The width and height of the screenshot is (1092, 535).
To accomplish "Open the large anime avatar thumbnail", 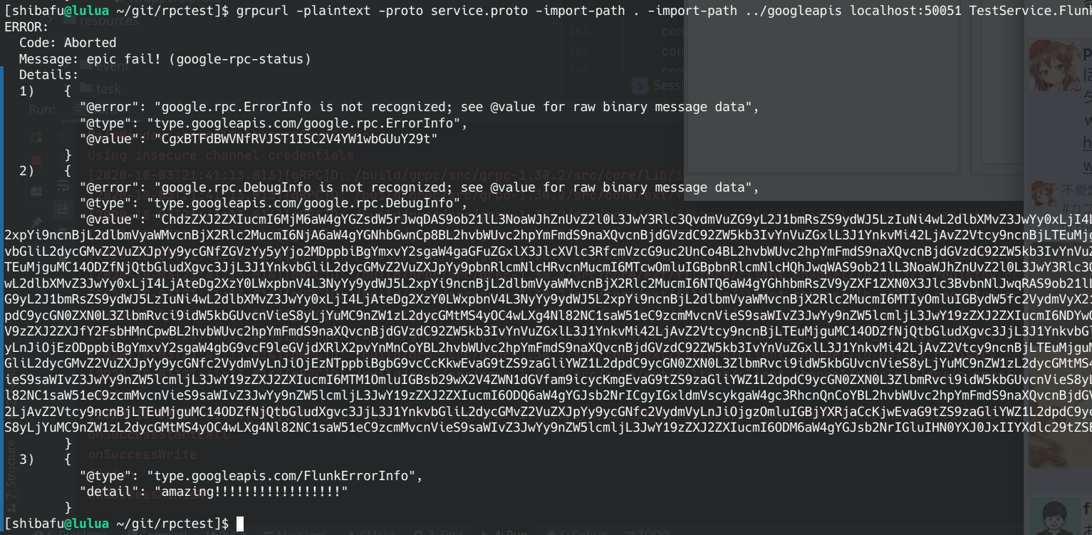I will [x=1054, y=64].
